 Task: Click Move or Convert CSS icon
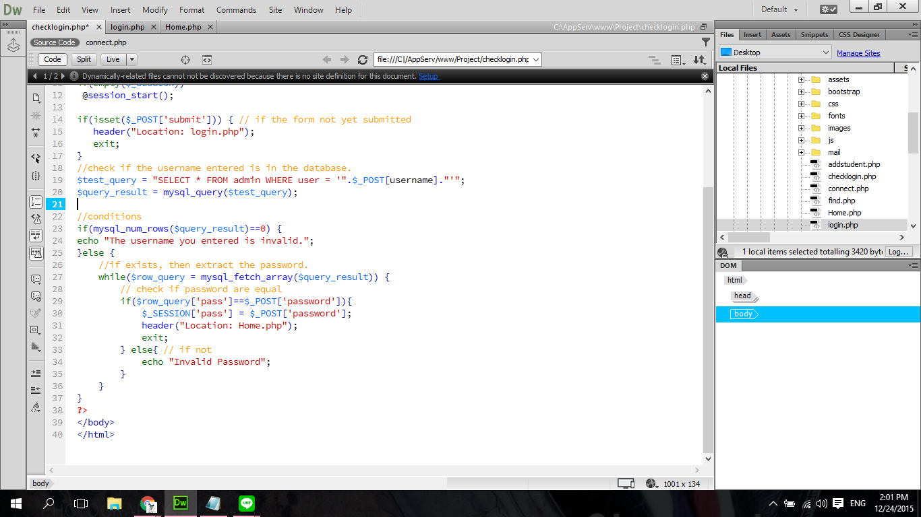point(36,347)
